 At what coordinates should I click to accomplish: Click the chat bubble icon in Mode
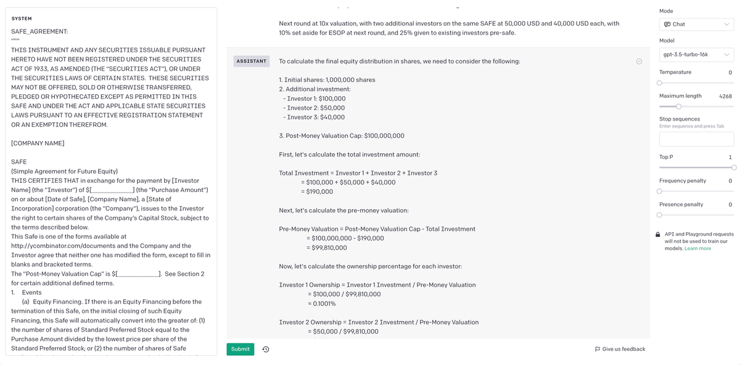[x=667, y=24]
